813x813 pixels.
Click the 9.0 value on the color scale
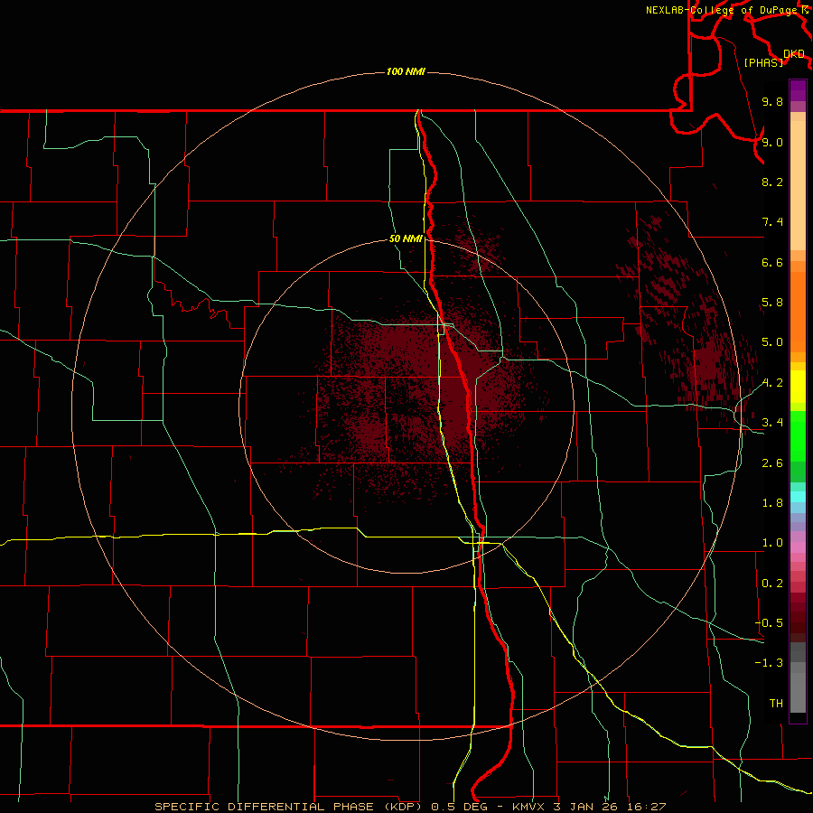pyautogui.click(x=772, y=142)
